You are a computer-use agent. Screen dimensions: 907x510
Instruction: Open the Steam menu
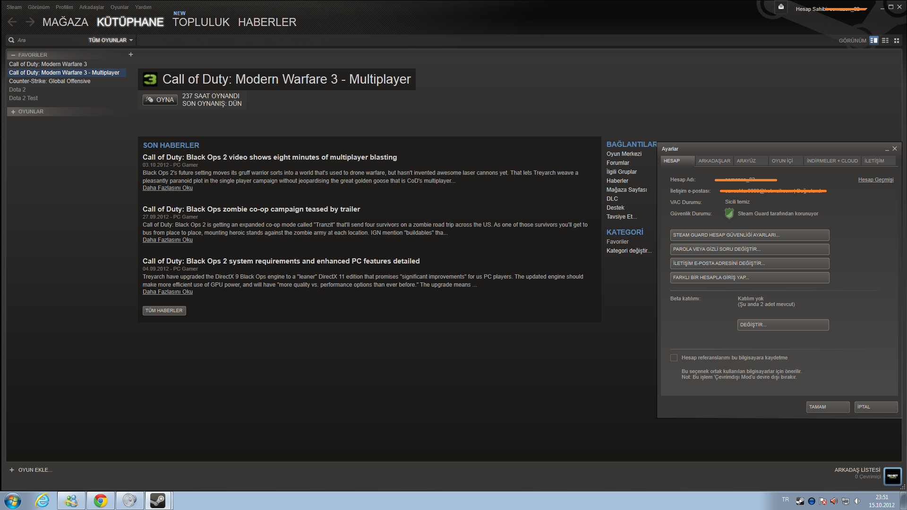click(x=14, y=7)
